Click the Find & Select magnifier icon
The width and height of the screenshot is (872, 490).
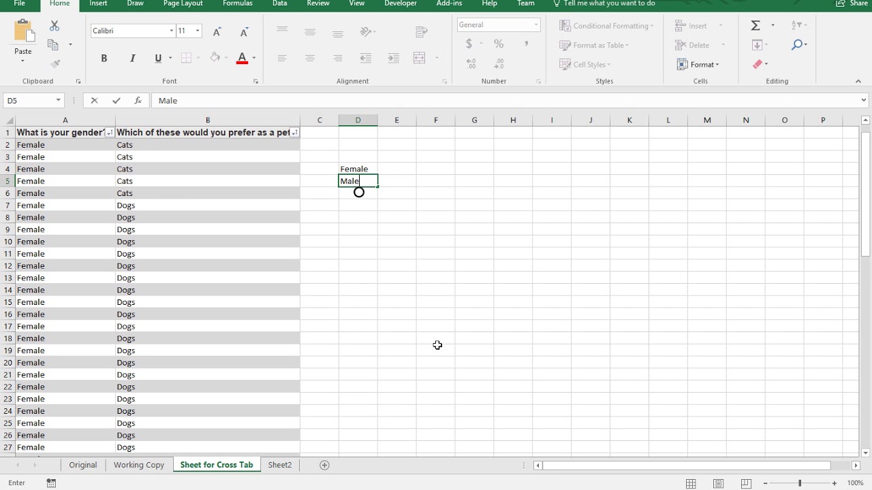[x=798, y=45]
